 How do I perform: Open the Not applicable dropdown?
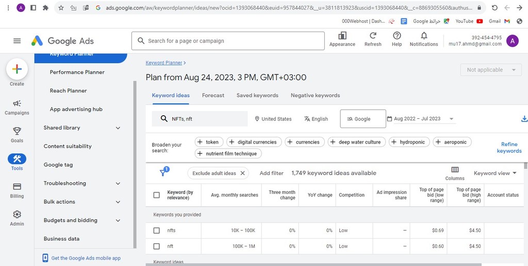point(491,70)
